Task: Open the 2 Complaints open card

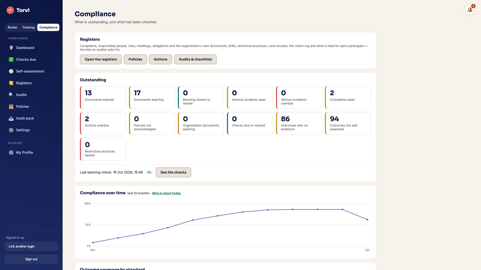Action: [348, 97]
